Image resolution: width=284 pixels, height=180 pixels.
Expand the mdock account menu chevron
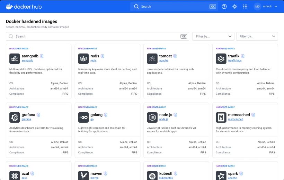(x=276, y=7)
